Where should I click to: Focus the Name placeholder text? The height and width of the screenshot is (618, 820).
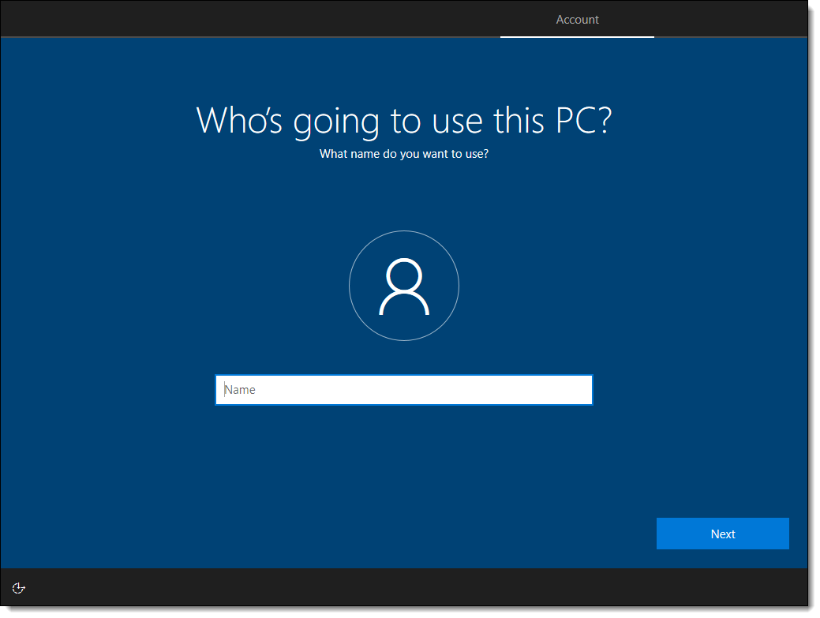(241, 390)
